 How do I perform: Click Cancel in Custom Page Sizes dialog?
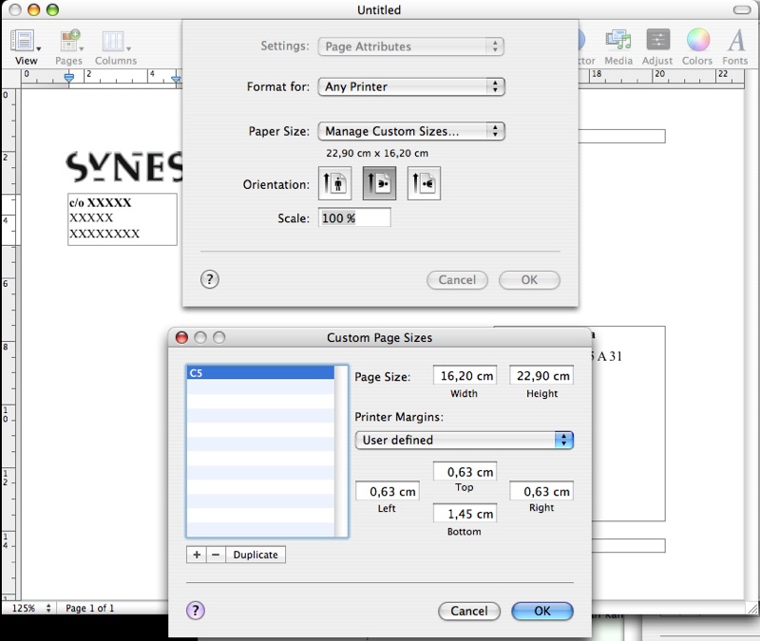(468, 611)
